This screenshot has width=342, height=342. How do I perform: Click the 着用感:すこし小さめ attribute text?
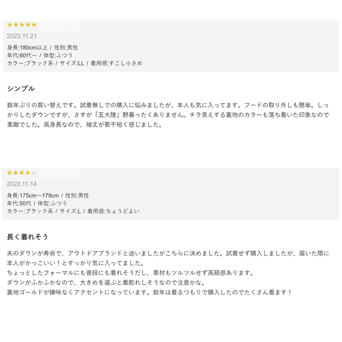pos(116,63)
